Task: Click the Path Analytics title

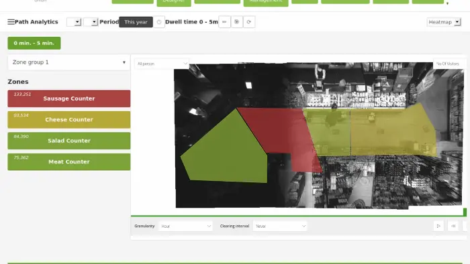Action: [x=36, y=22]
